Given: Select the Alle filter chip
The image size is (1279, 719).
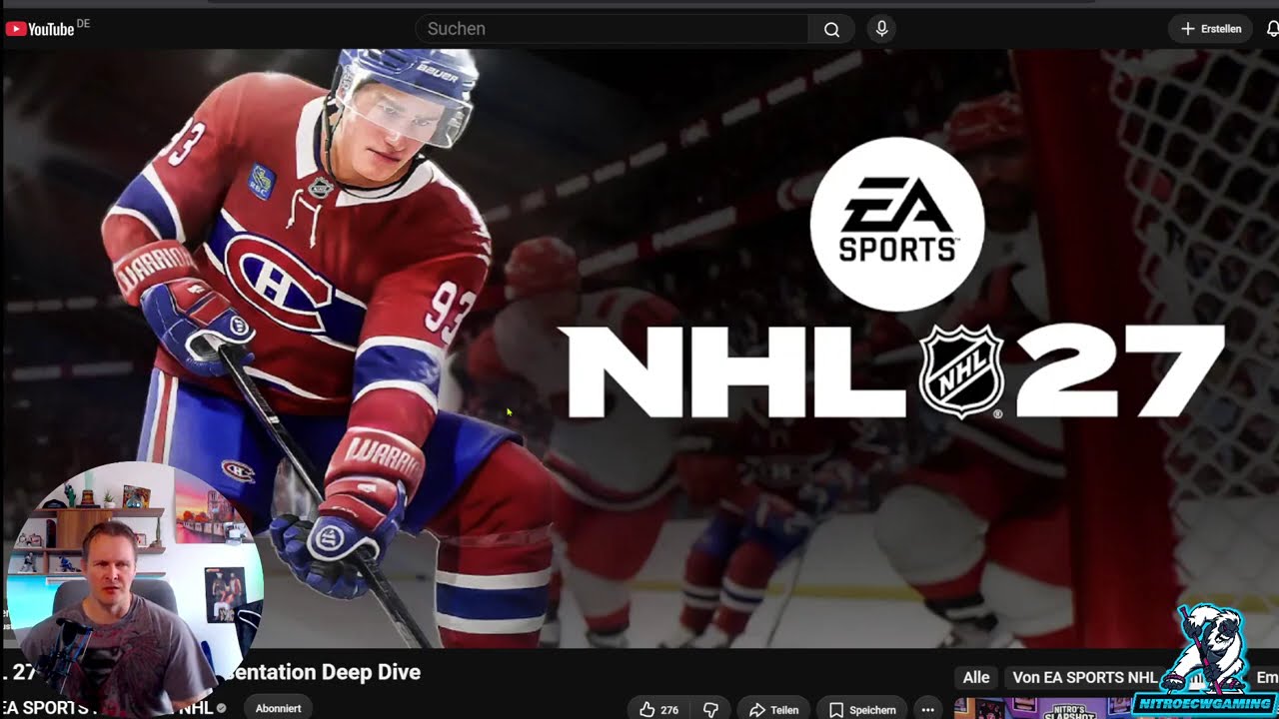Looking at the screenshot, I should click(976, 677).
